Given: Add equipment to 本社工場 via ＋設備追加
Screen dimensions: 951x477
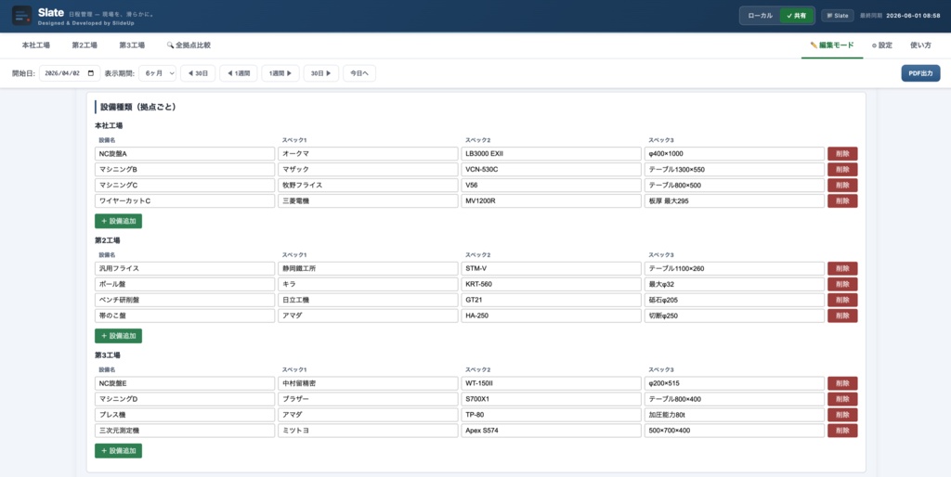Looking at the screenshot, I should [118, 221].
